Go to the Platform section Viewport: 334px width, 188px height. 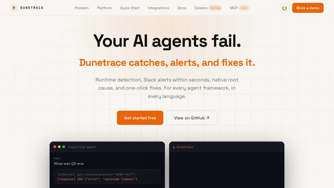(104, 8)
